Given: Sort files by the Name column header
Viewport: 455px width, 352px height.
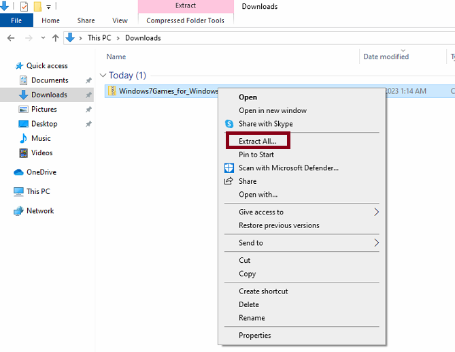Looking at the screenshot, I should tap(116, 57).
